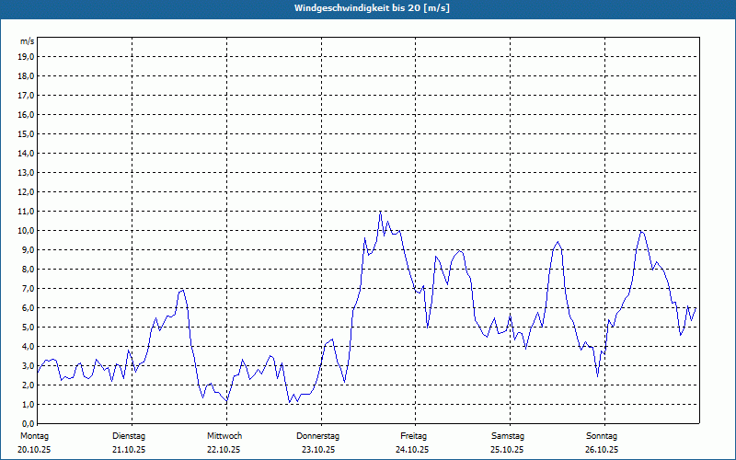Click the "Mittwoch" day label
The width and height of the screenshot is (736, 460).
[224, 435]
